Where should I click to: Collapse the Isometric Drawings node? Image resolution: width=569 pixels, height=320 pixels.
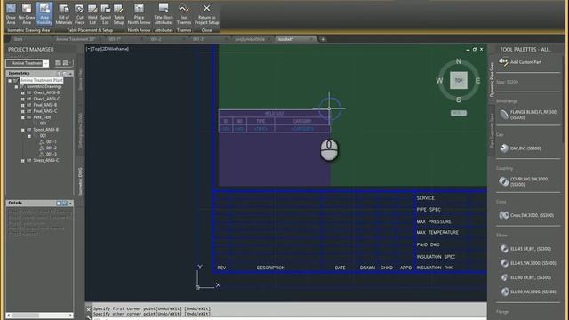(x=16, y=87)
